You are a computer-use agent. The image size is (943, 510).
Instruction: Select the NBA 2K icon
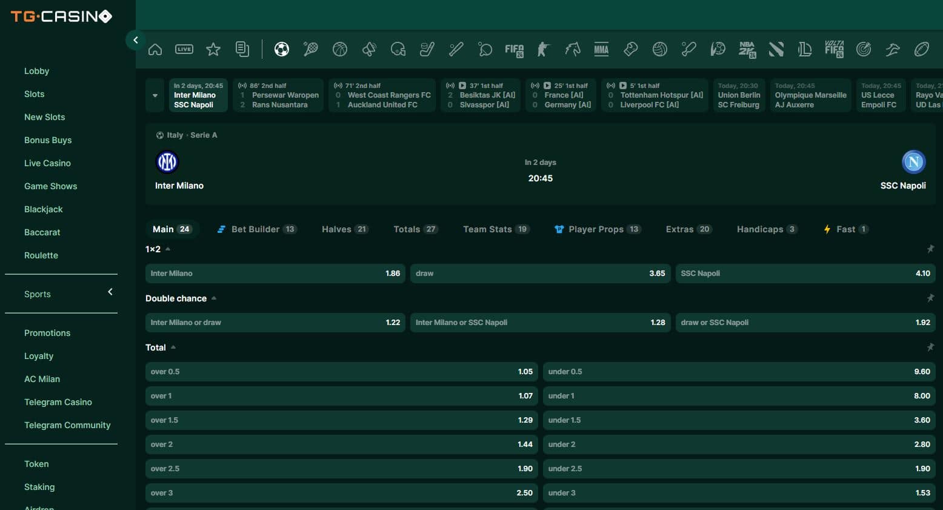click(747, 50)
